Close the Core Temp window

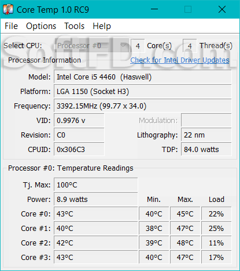pyautogui.click(x=222, y=9)
